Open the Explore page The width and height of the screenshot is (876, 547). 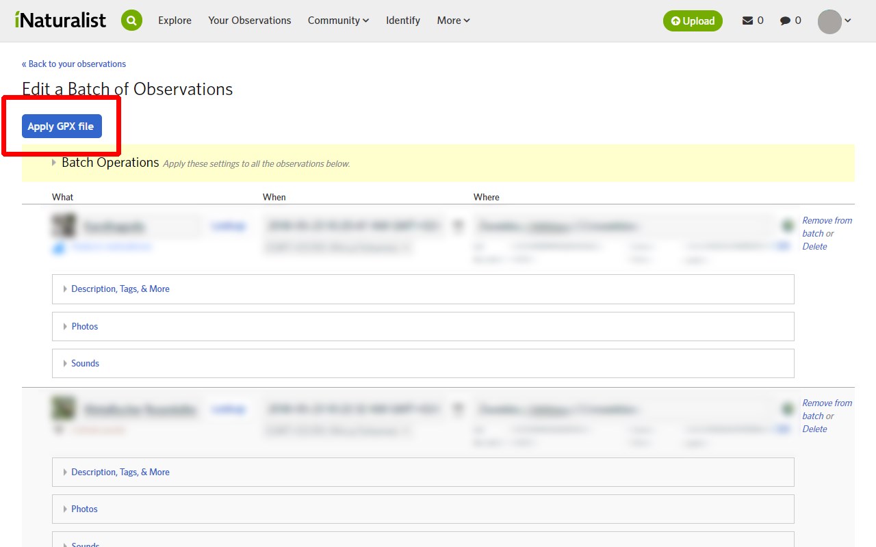click(x=175, y=21)
